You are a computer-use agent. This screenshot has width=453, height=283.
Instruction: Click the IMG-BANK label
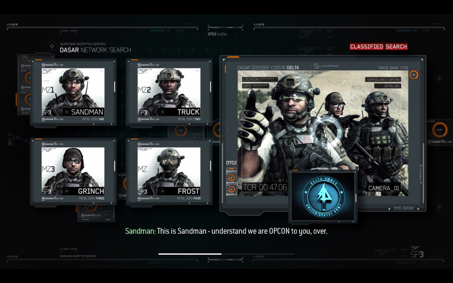tap(403, 208)
